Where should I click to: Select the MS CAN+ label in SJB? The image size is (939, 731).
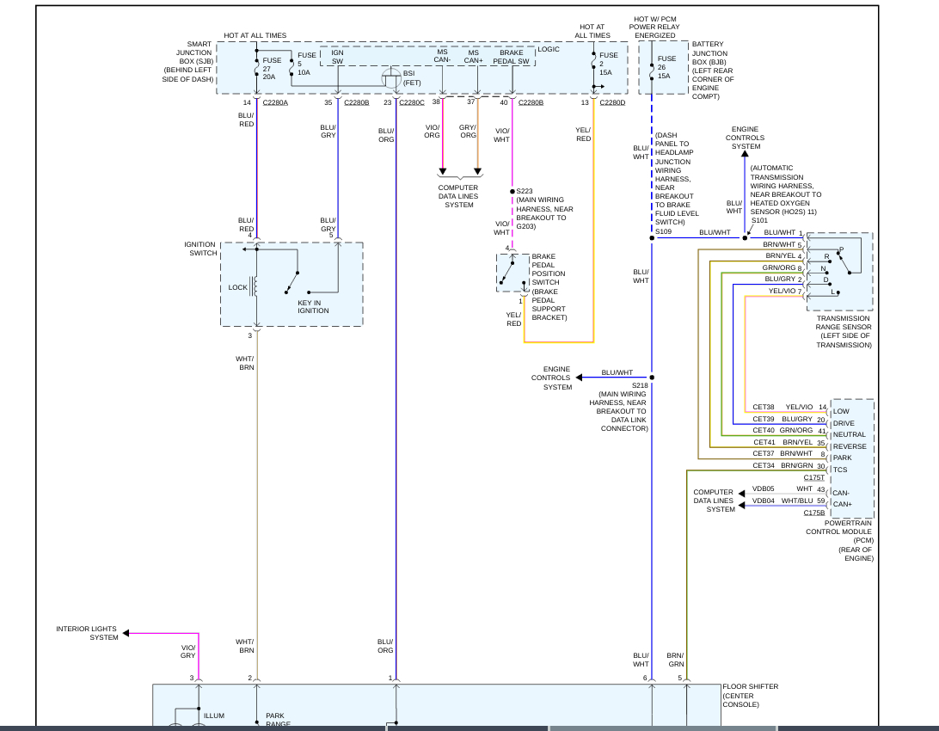(x=473, y=56)
